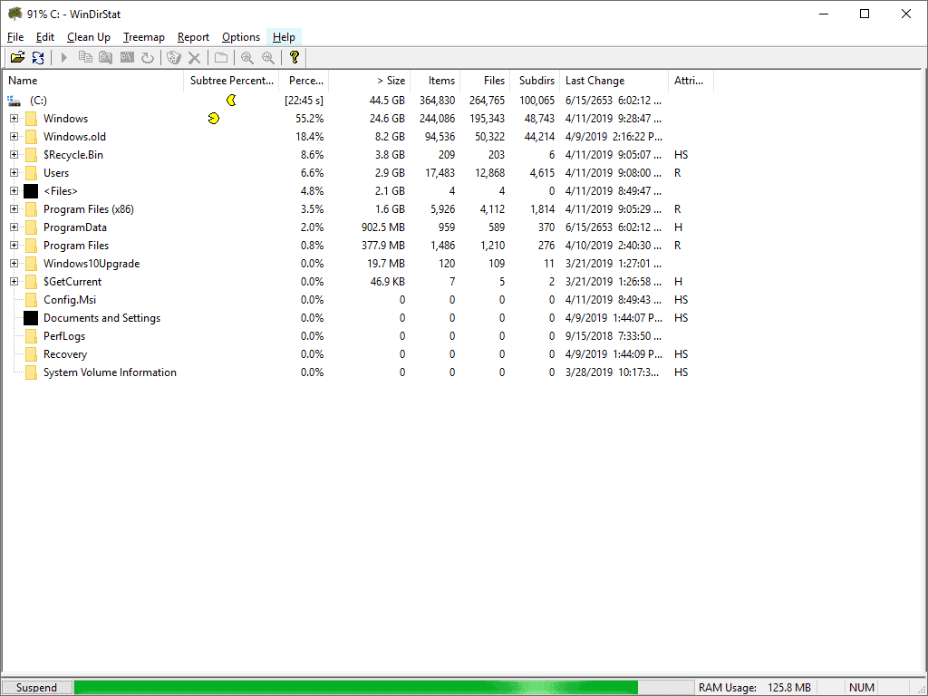Screen dimensions: 928x696
Task: Open the Clean Up menu
Action: (89, 36)
